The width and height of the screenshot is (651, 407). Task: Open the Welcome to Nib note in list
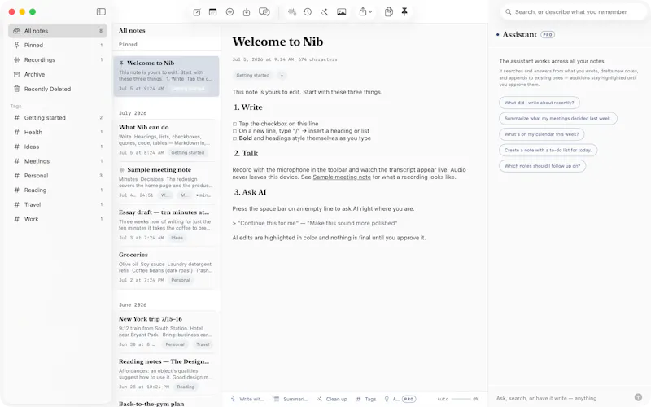pos(166,77)
